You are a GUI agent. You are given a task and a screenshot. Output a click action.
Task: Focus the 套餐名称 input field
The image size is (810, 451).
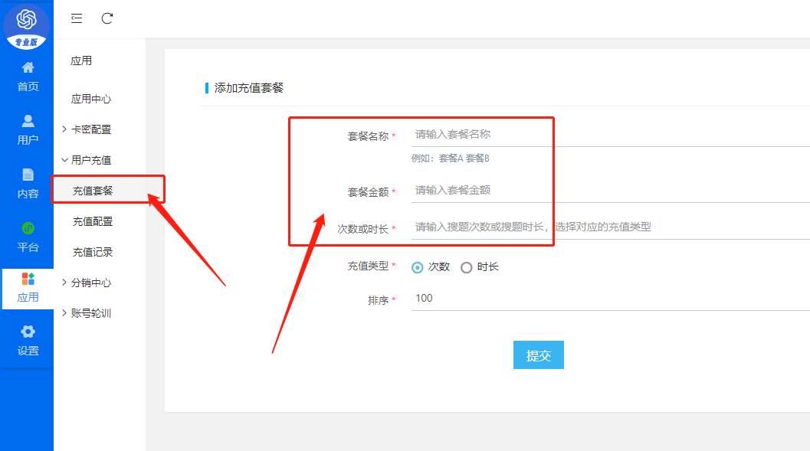coord(611,135)
